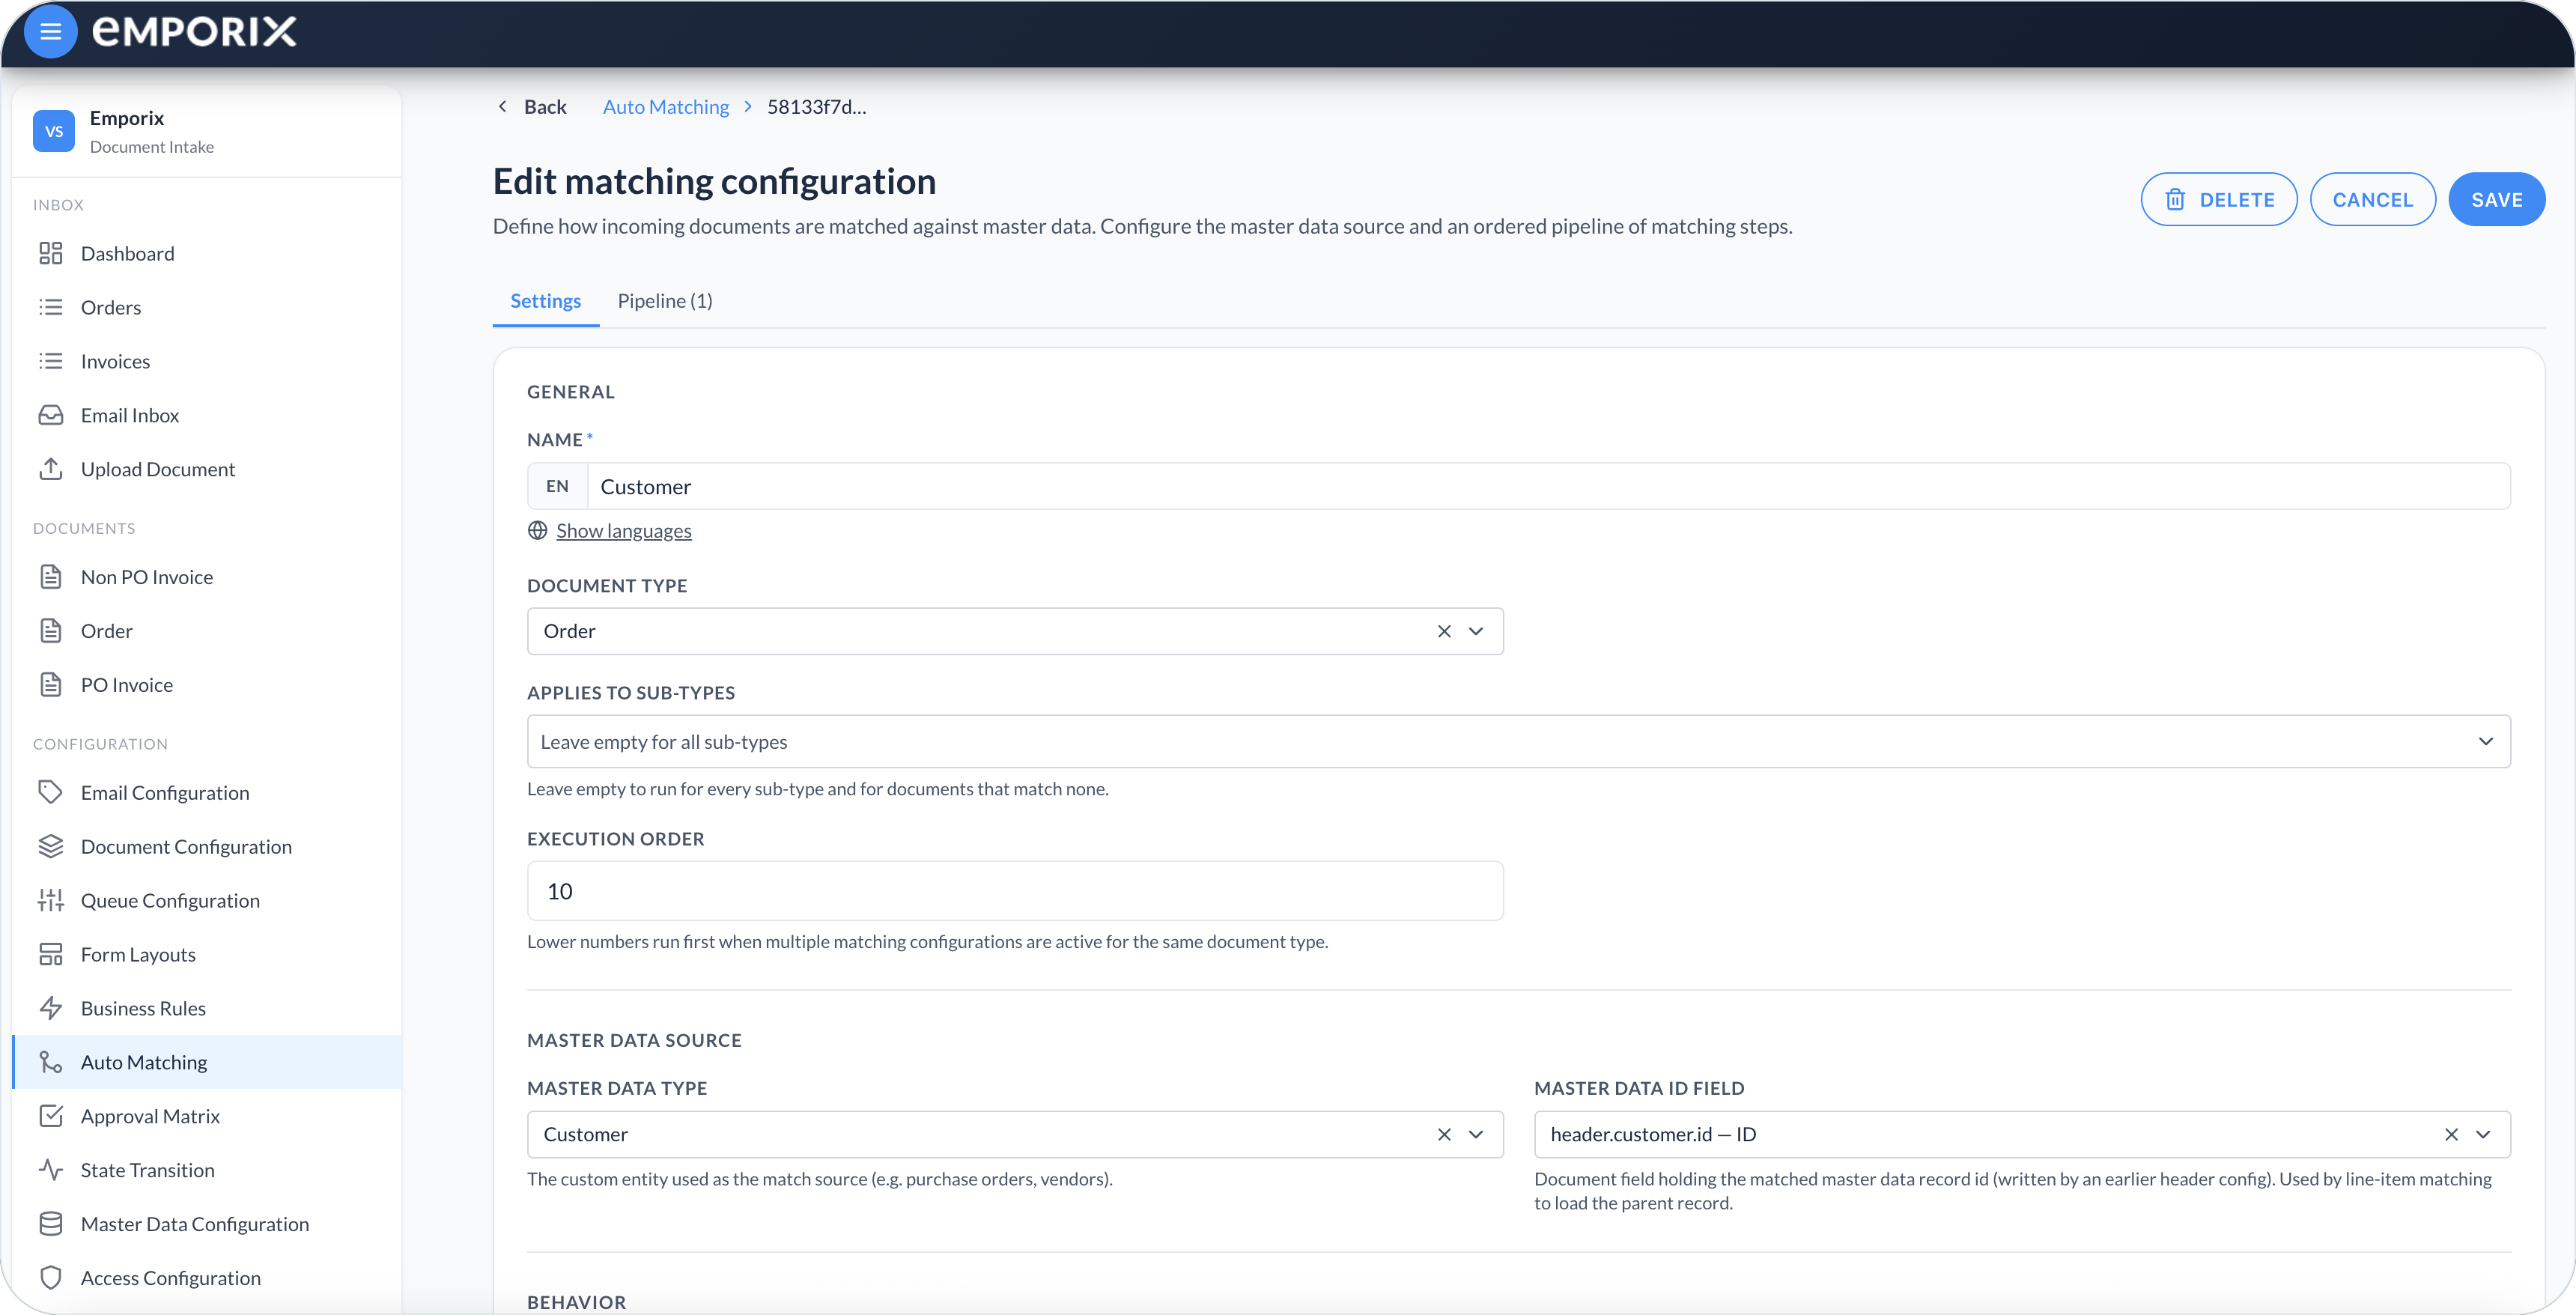Image resolution: width=2576 pixels, height=1315 pixels.
Task: Focus the Name input field
Action: click(x=1548, y=487)
